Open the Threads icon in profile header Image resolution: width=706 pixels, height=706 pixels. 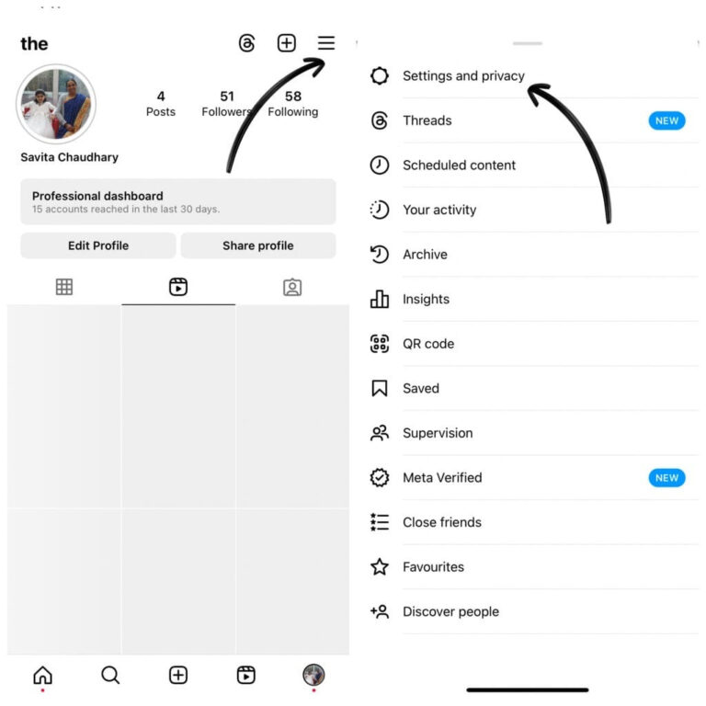(246, 43)
